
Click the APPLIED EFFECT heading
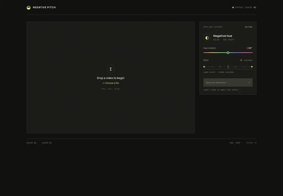coord(213,27)
